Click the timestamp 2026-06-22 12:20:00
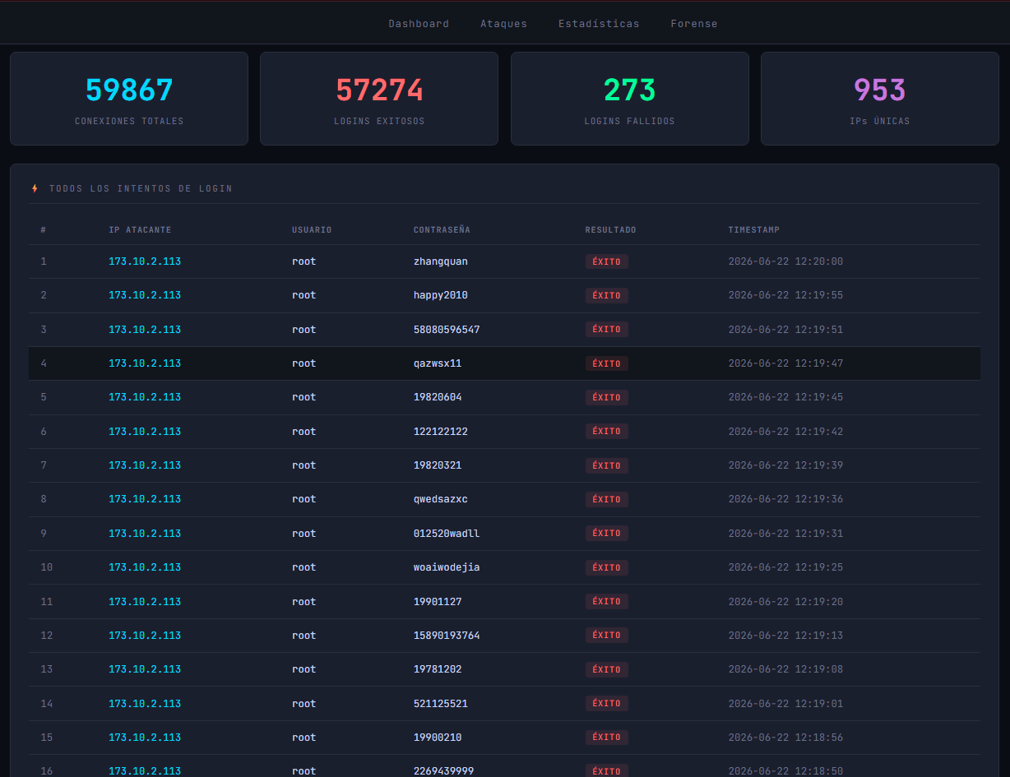 click(x=785, y=261)
